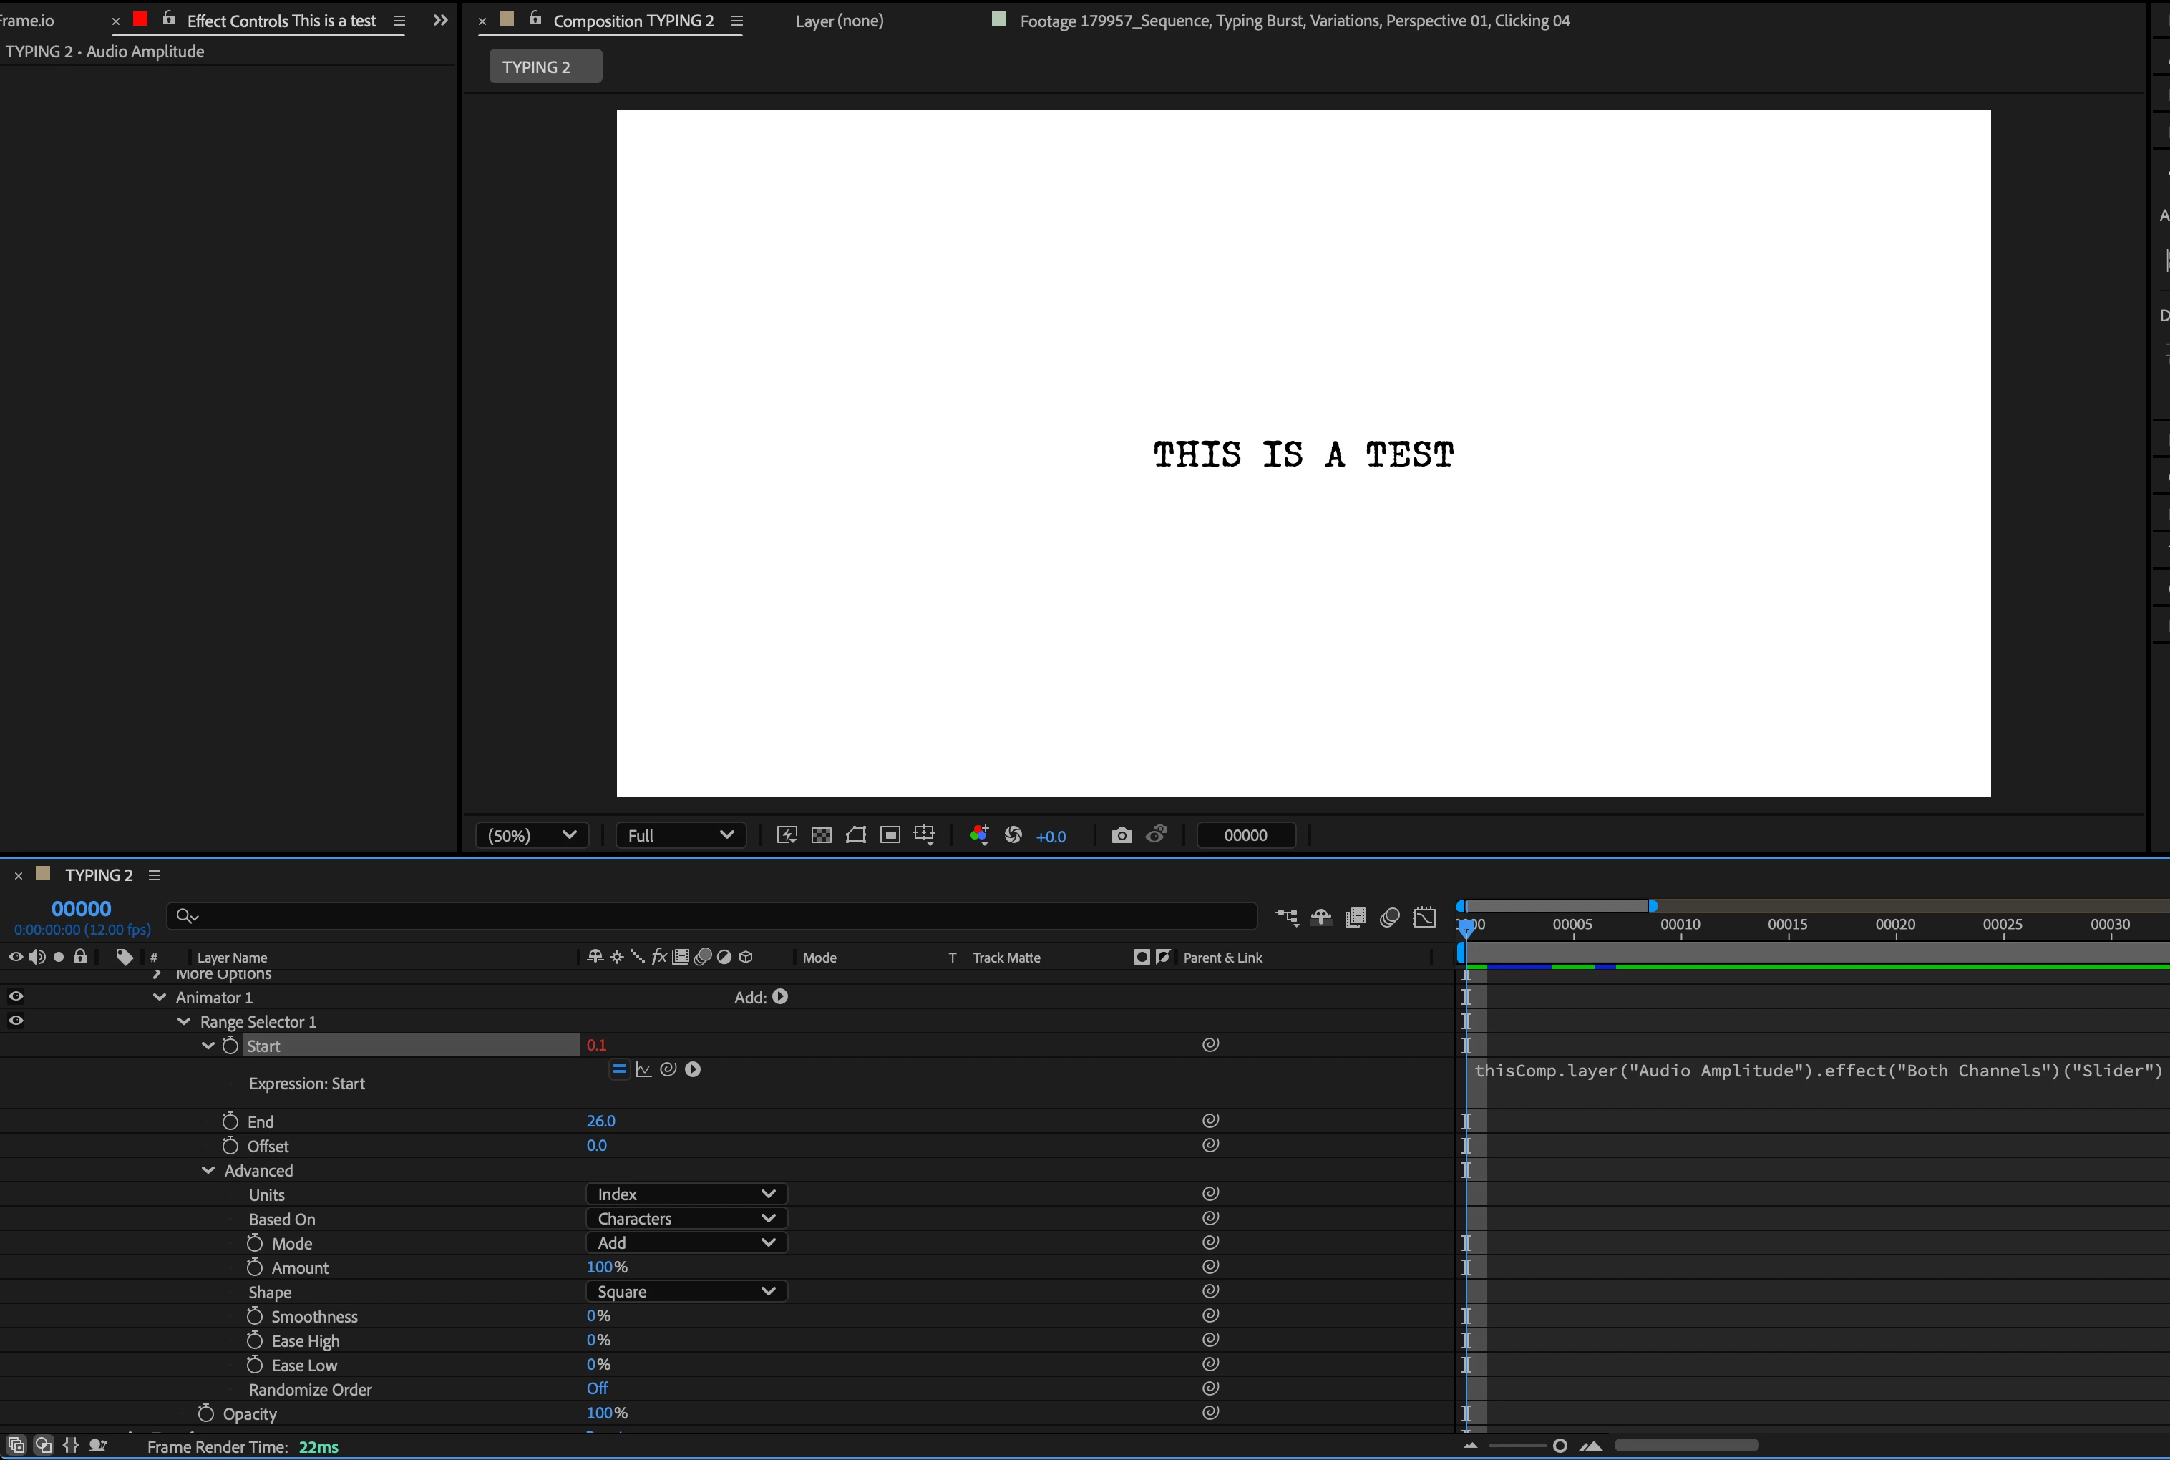Click the expression pick whip spiral

(x=668, y=1069)
